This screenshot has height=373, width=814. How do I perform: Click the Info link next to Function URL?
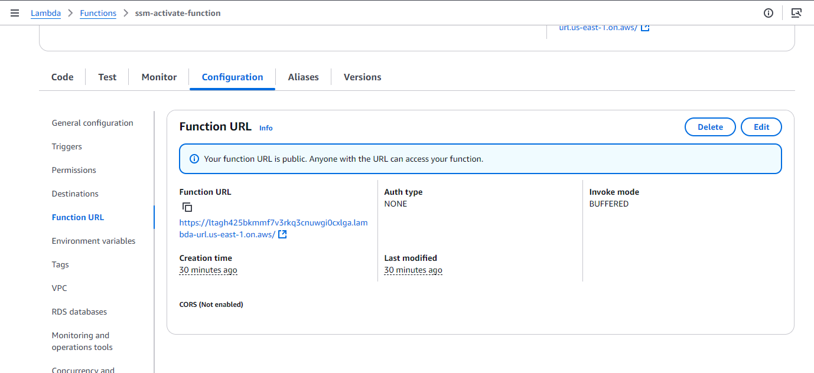click(x=266, y=128)
